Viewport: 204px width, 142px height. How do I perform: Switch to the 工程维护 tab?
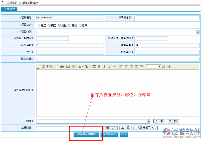pyautogui.click(x=9, y=9)
